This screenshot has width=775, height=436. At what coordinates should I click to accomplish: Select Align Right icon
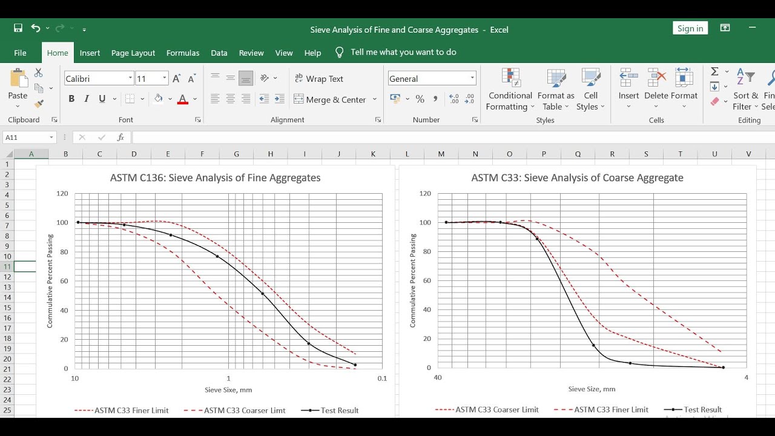(x=245, y=99)
